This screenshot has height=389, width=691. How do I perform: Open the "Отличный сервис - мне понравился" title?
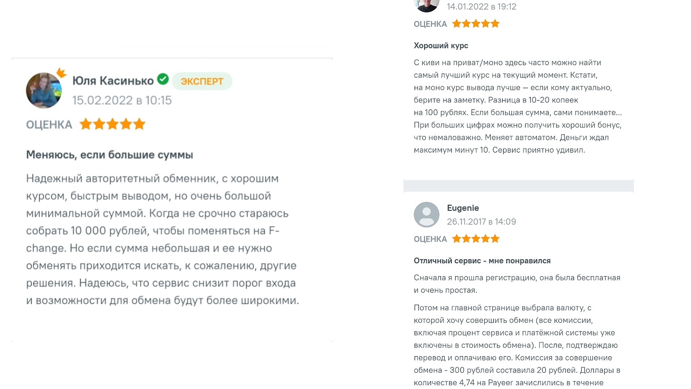tap(482, 261)
